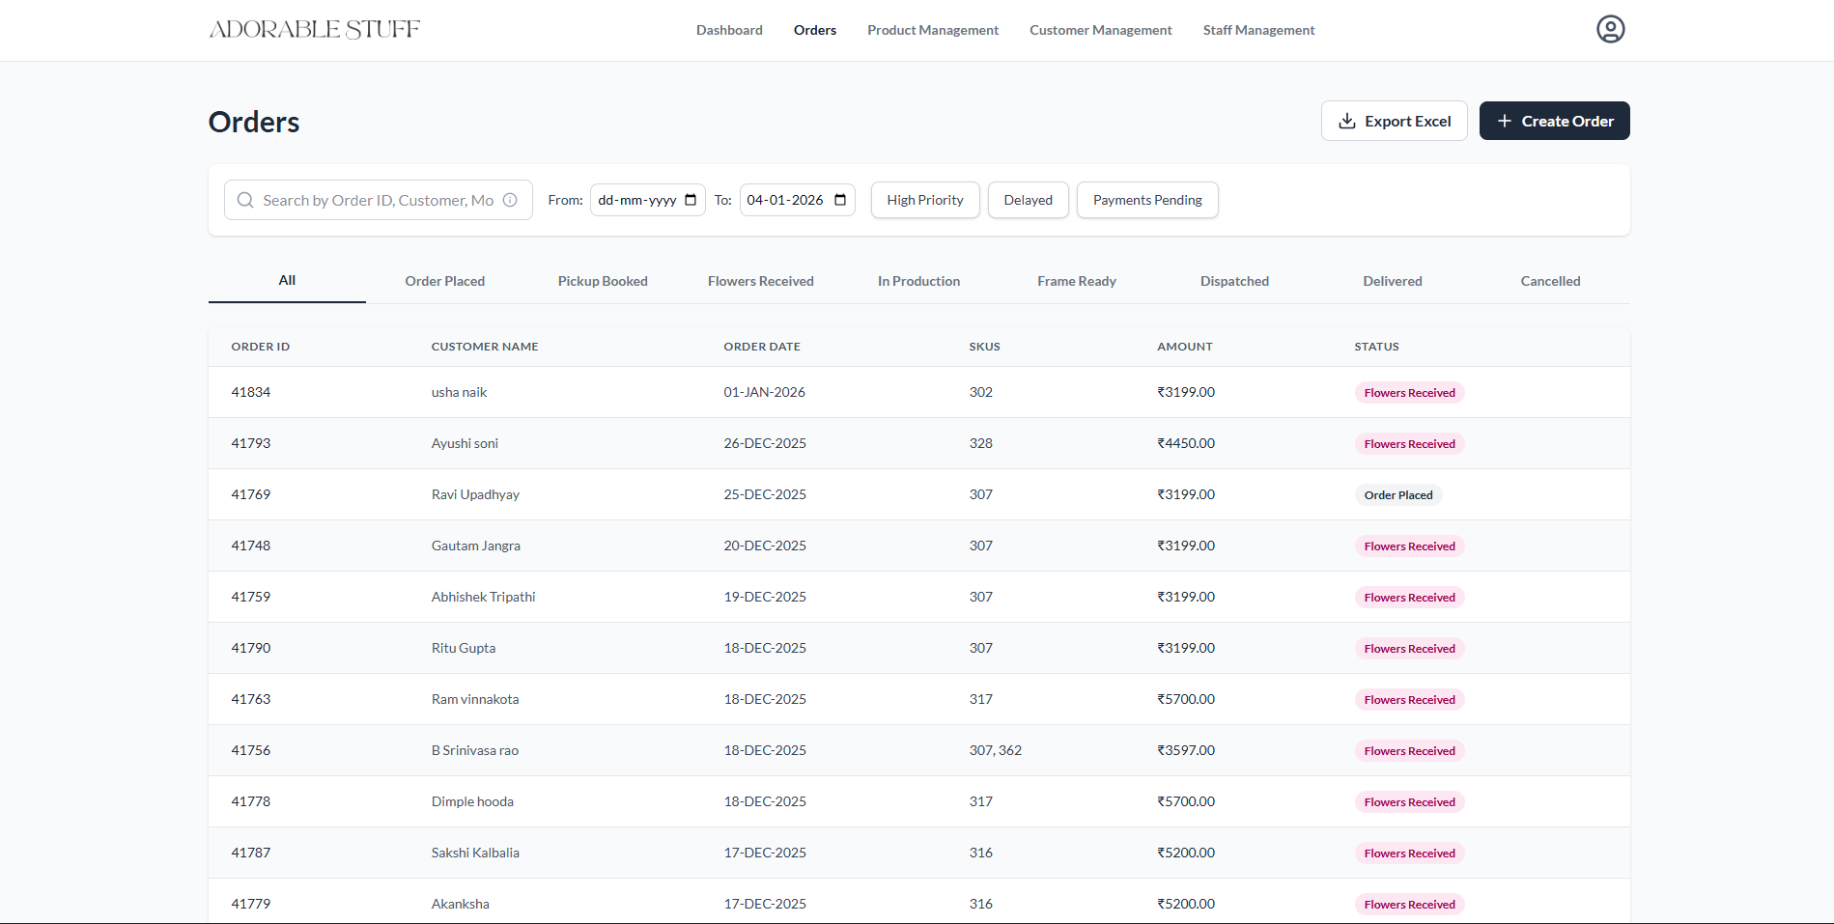1834x924 pixels.
Task: Open the account menu via profile avatar
Action: click(x=1609, y=29)
